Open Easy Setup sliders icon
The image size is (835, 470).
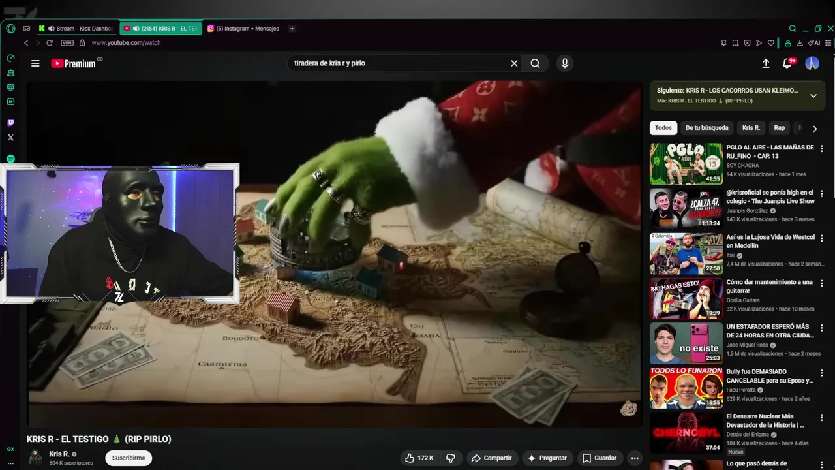tap(829, 43)
